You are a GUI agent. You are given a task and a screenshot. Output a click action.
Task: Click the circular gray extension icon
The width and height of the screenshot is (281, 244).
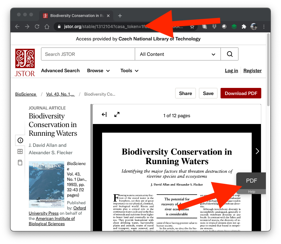[x=224, y=27]
